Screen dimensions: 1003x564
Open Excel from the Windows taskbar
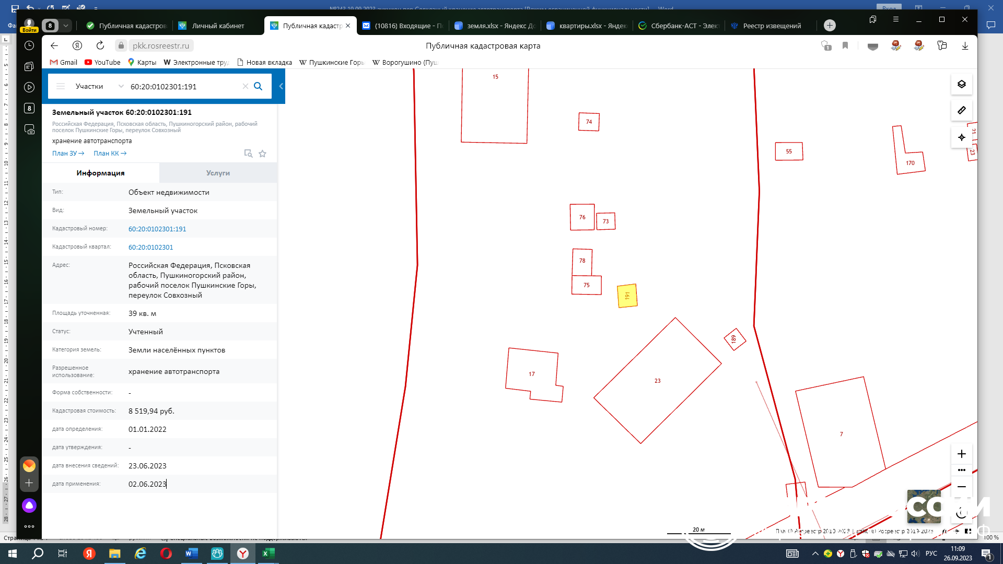(x=268, y=554)
